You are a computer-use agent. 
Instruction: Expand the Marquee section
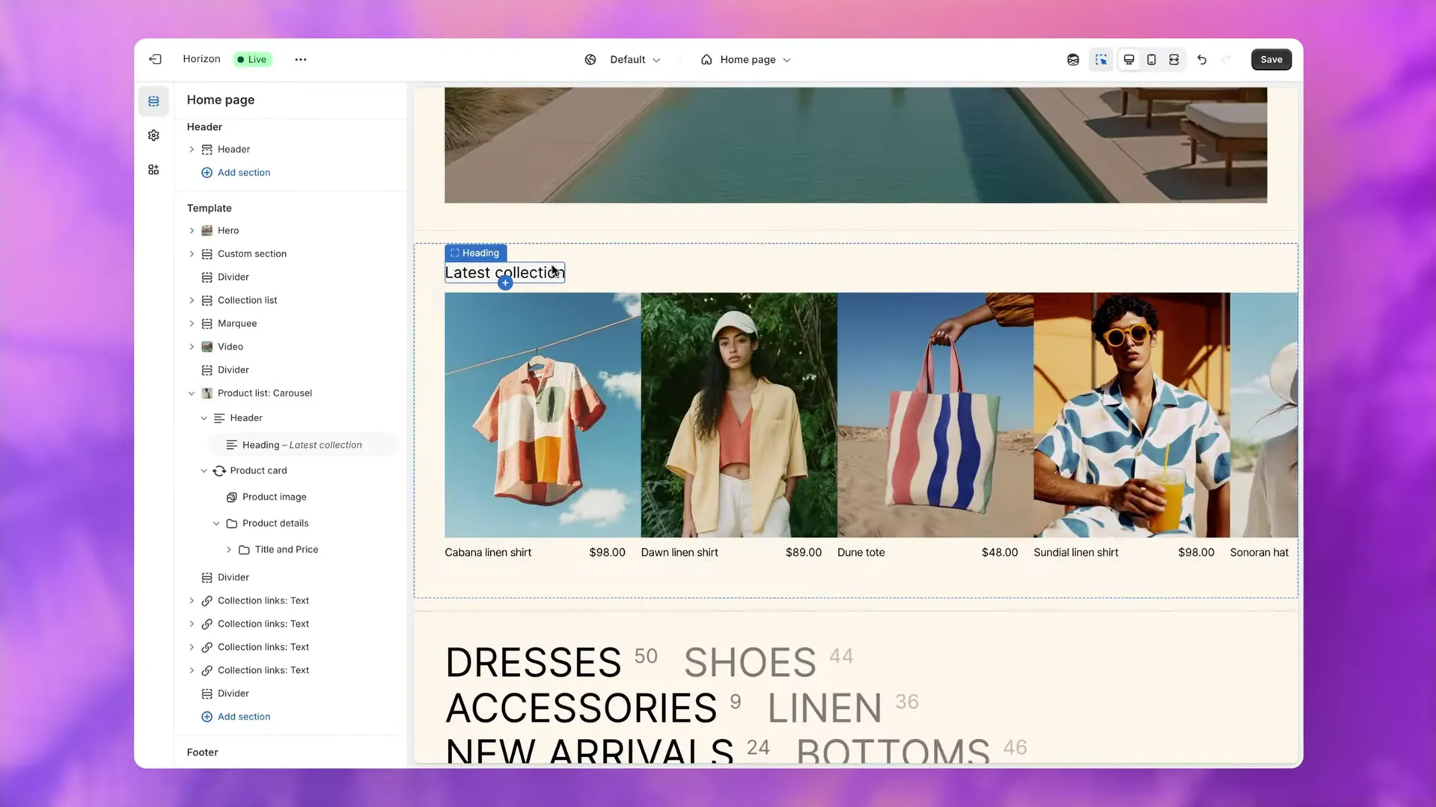point(192,323)
